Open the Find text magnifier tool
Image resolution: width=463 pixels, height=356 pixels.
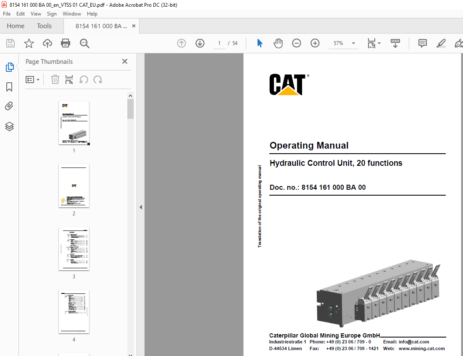point(84,43)
